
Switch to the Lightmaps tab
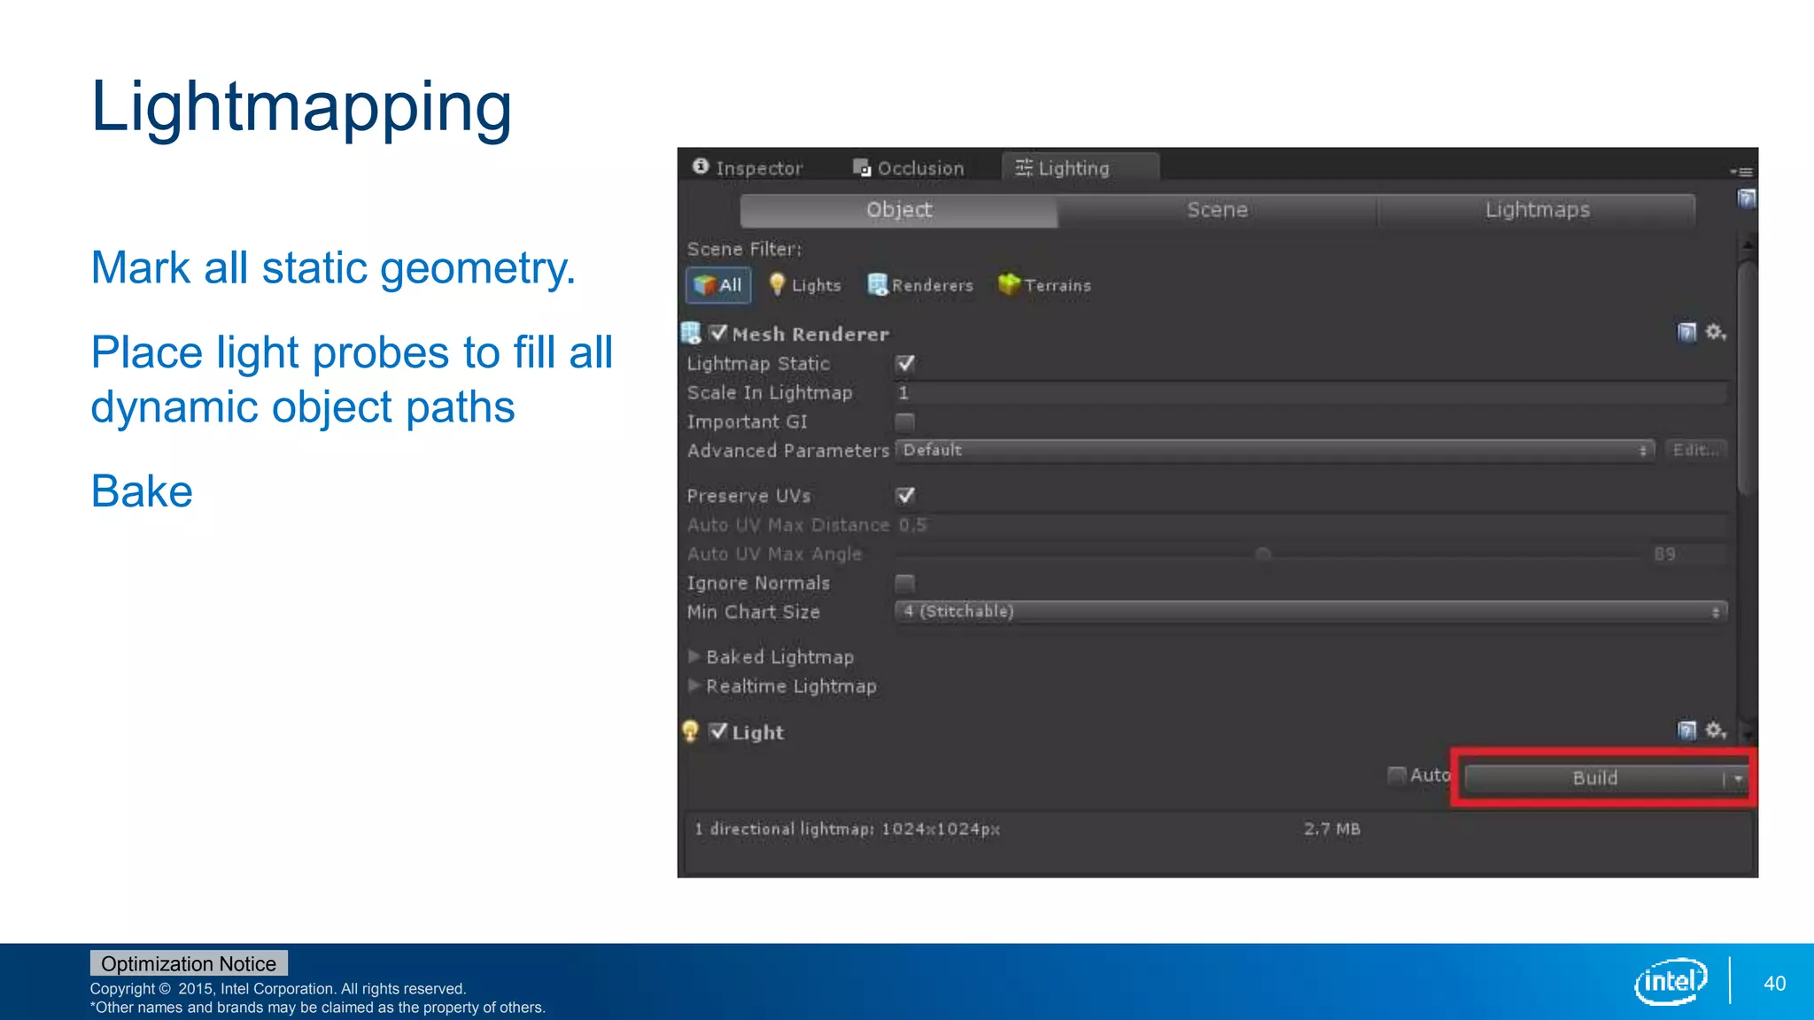(1537, 211)
